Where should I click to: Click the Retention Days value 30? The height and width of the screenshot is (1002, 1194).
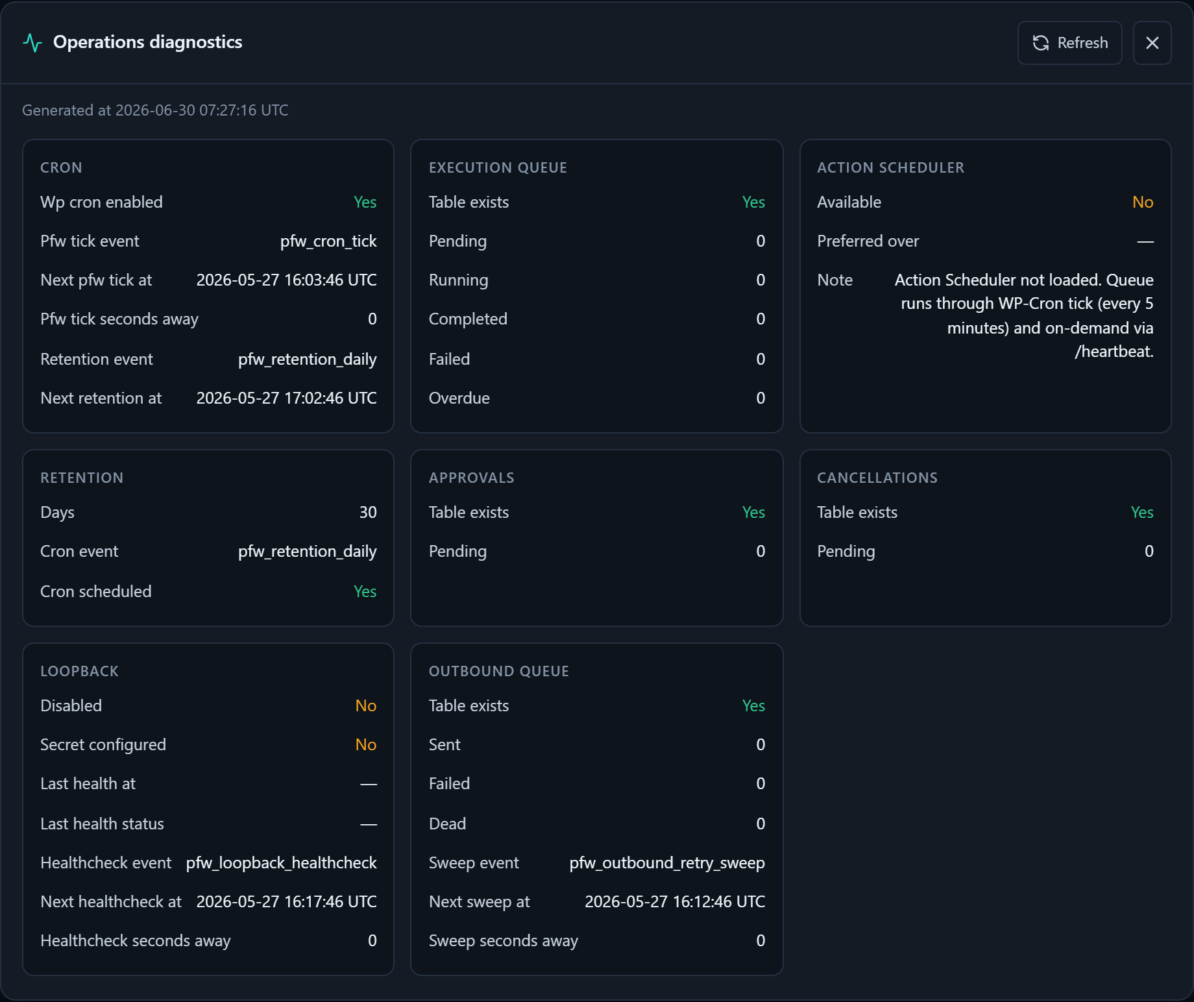368,513
